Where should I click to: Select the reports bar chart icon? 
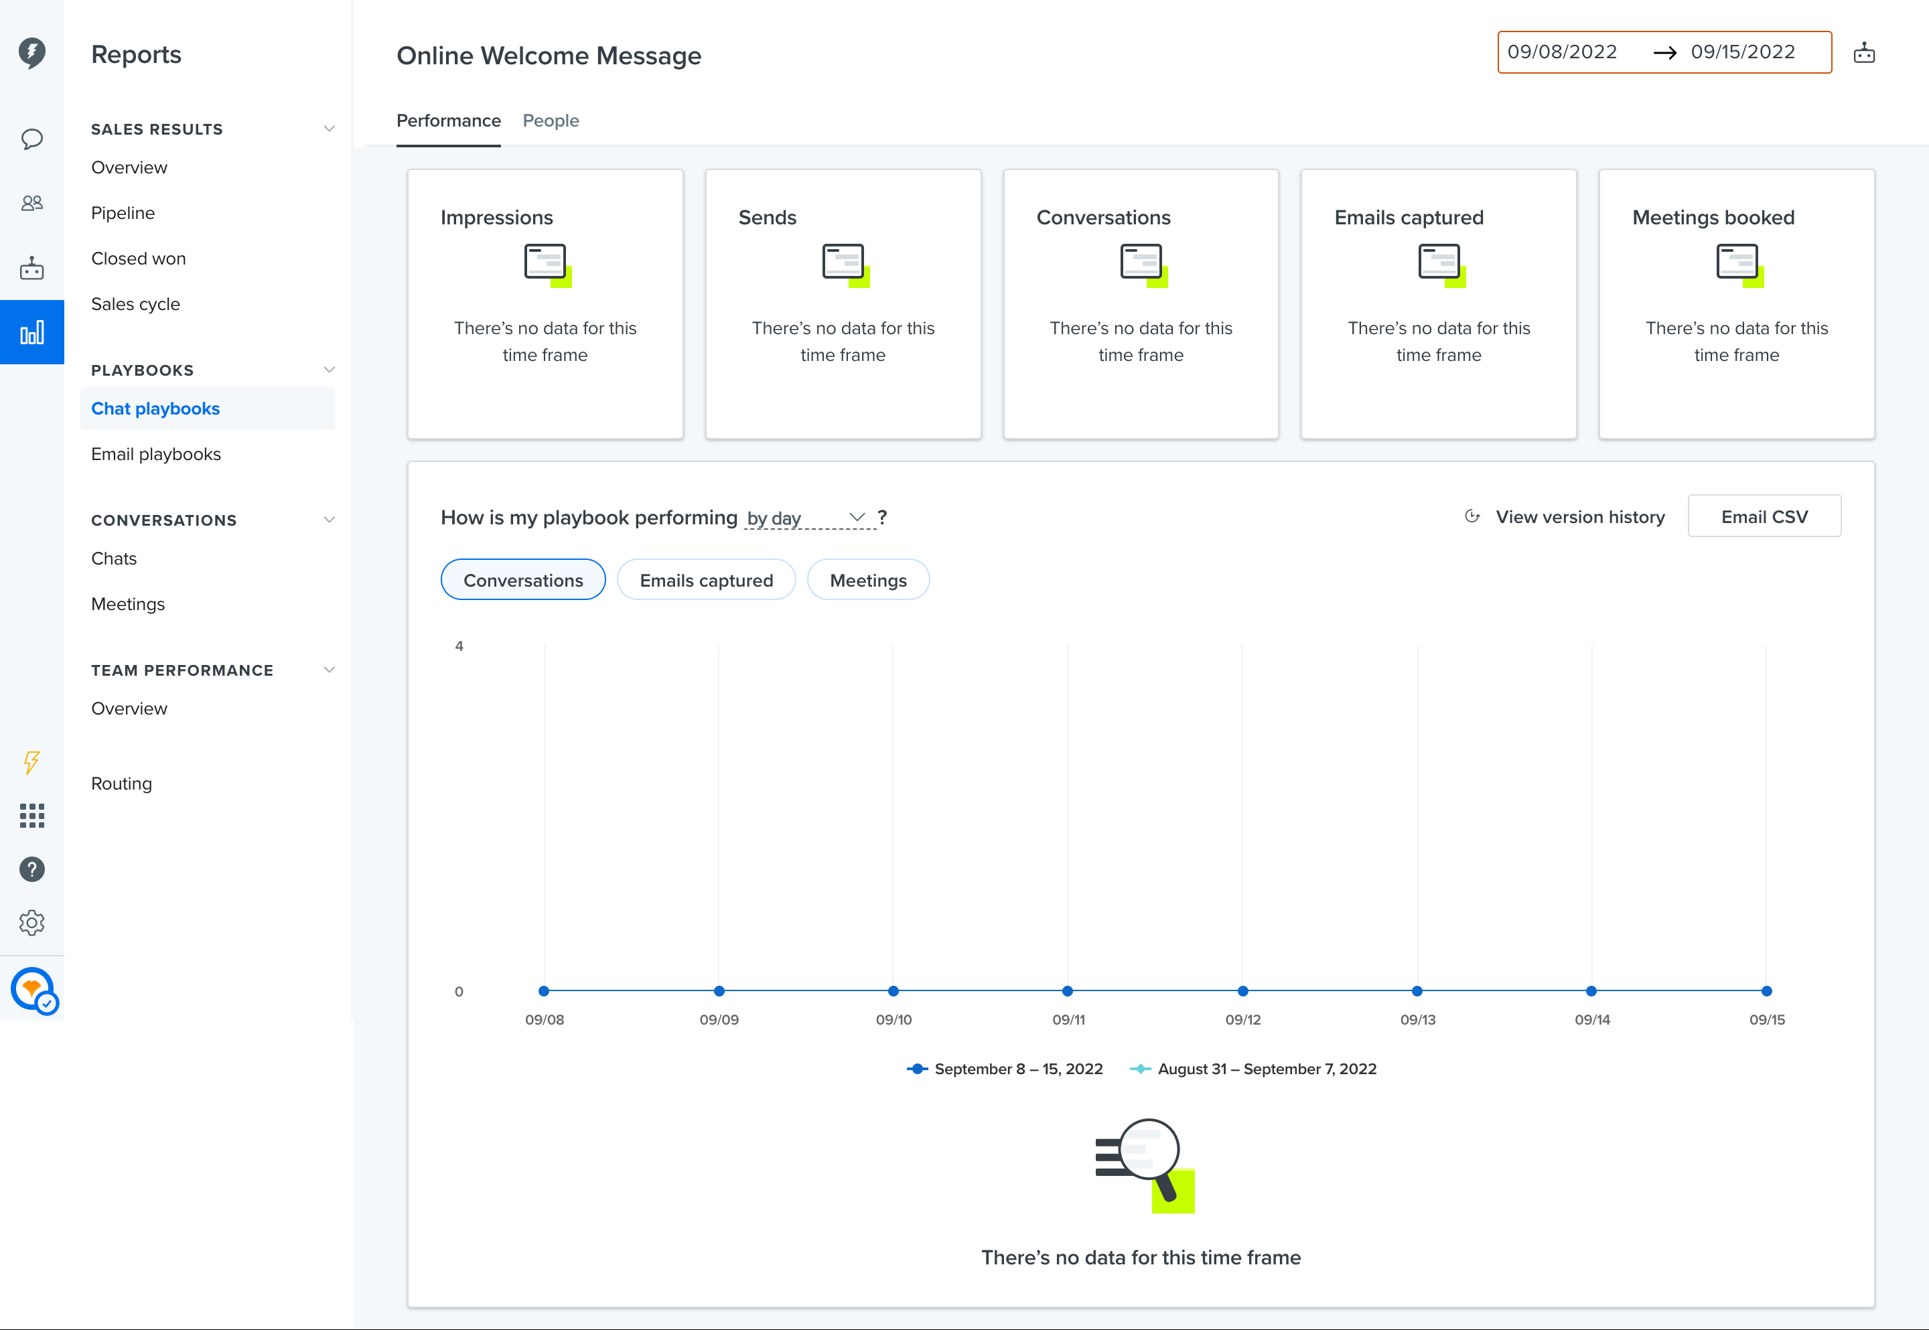pos(31,332)
